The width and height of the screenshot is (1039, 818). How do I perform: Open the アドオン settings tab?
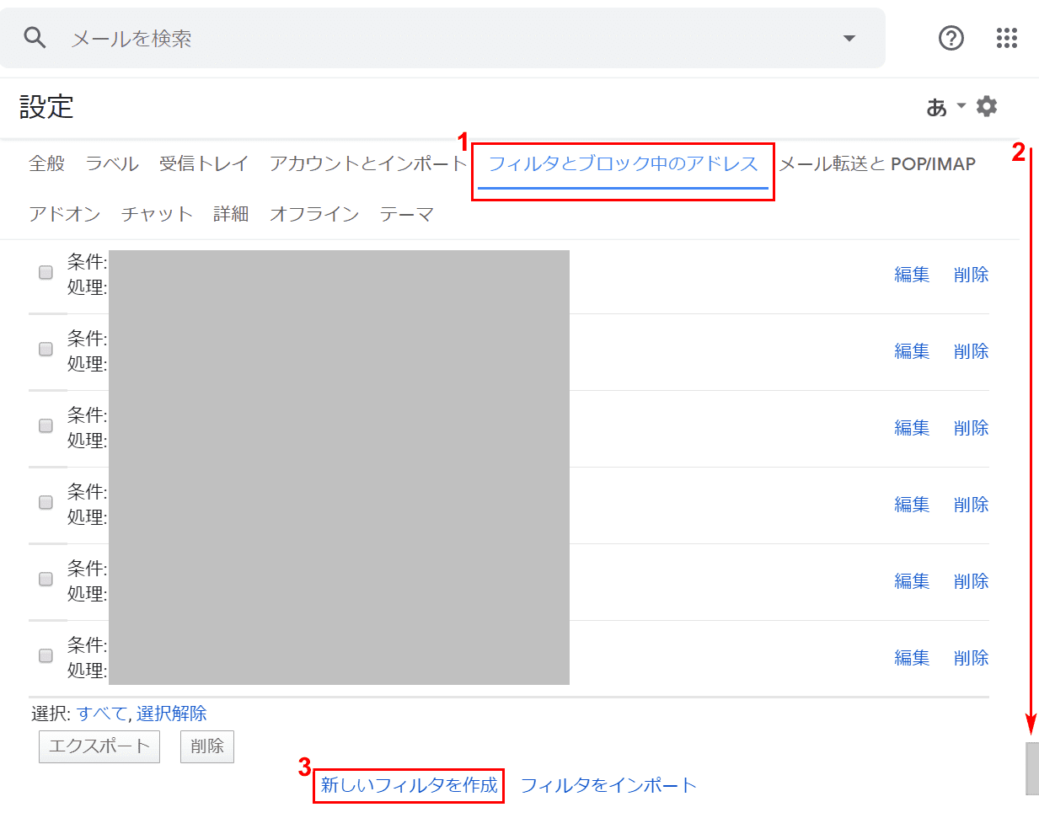[65, 214]
